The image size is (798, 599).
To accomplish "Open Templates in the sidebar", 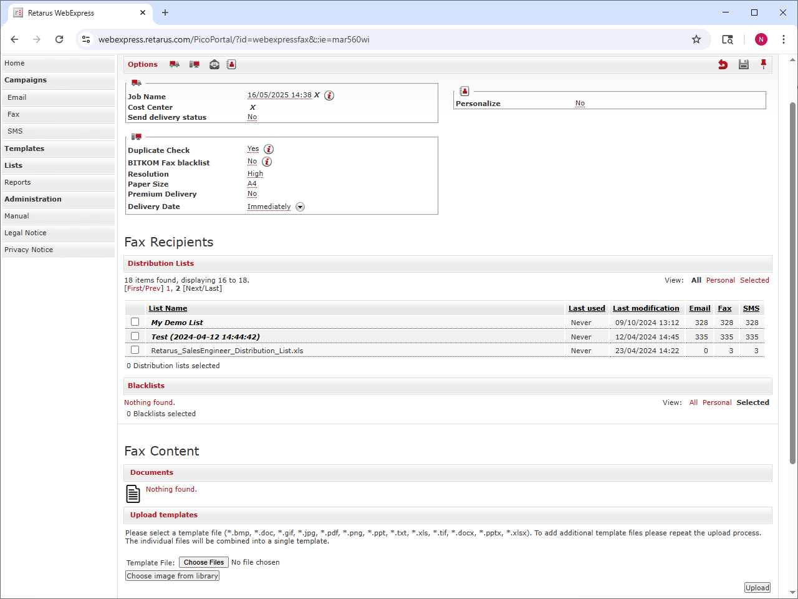I will click(58, 149).
